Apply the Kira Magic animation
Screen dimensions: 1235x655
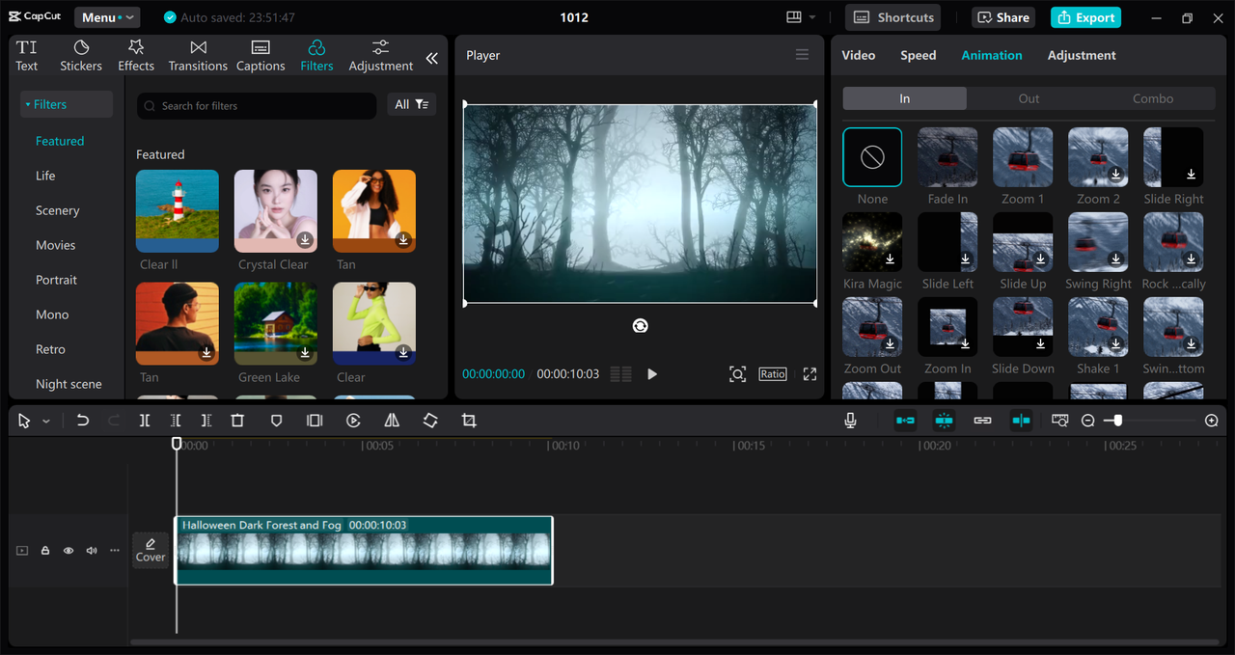coord(872,242)
